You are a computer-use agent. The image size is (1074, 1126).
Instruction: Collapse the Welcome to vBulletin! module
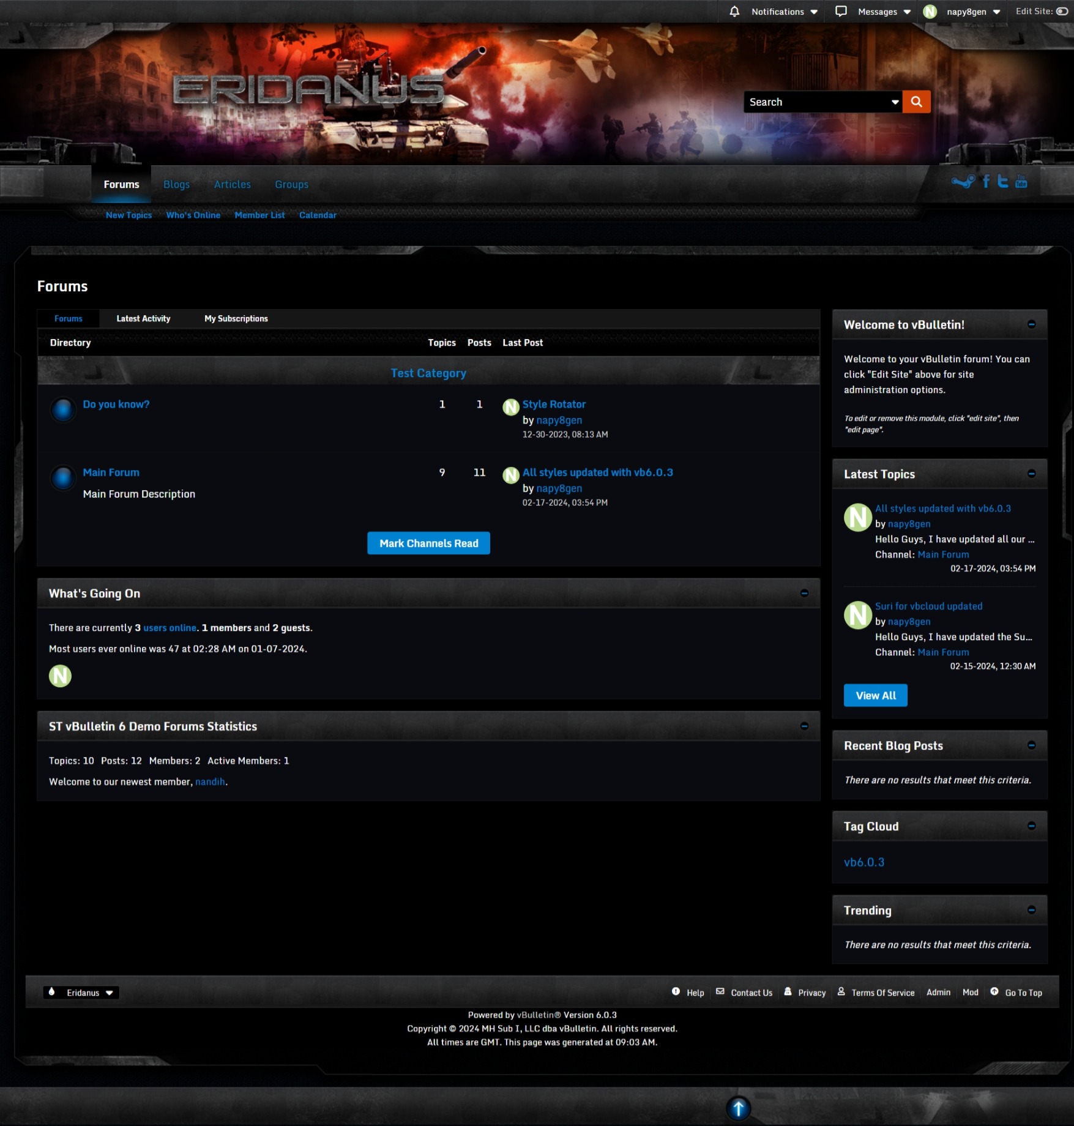tap(1031, 324)
